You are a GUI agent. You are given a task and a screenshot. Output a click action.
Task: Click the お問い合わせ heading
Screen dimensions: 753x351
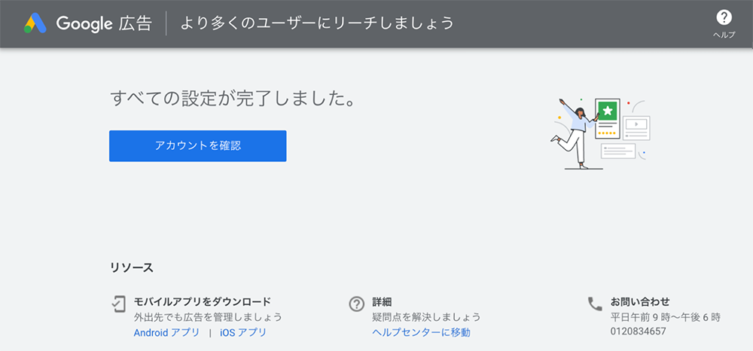(640, 302)
